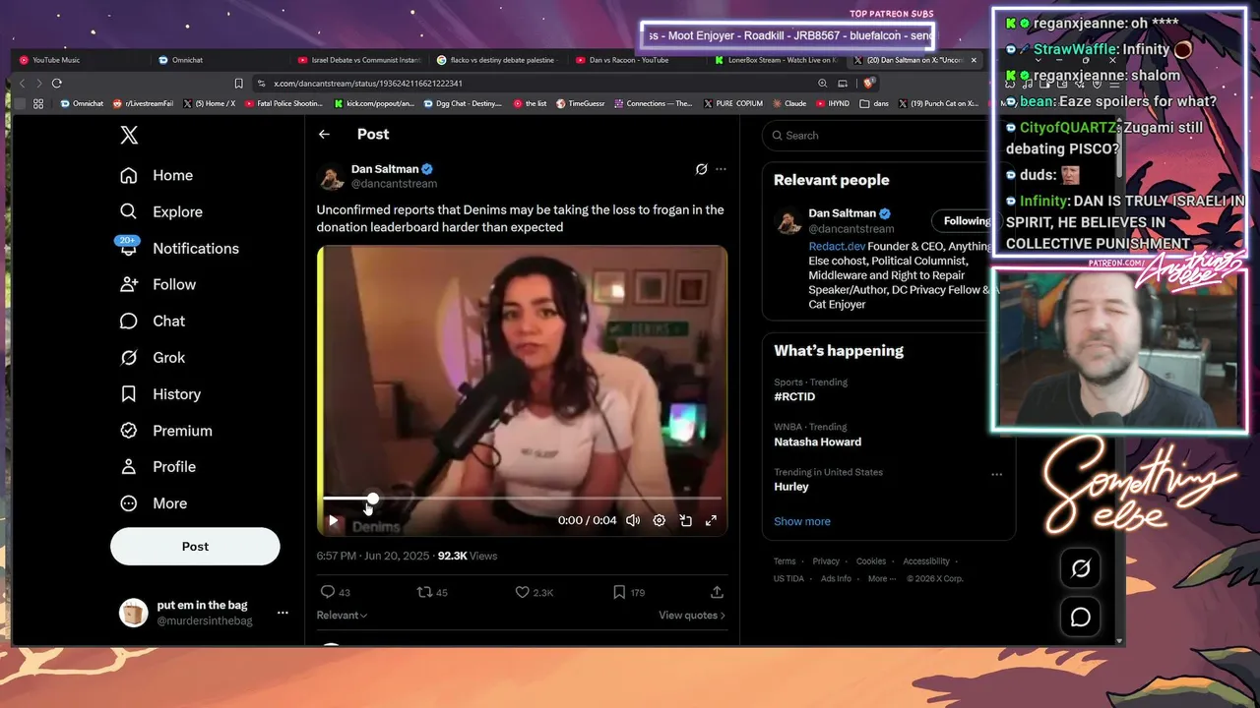
Task: Click the Brave Shields icon
Action: pos(867,84)
